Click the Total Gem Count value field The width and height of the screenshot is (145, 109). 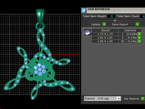click(x=143, y=16)
